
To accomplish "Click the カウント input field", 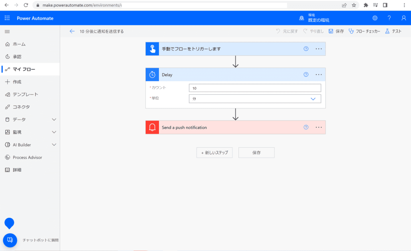I will (x=255, y=88).
